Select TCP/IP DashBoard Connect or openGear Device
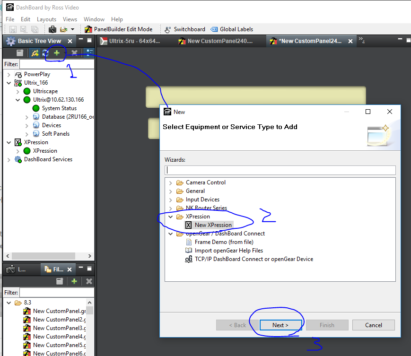This screenshot has width=411, height=356. tap(254, 259)
